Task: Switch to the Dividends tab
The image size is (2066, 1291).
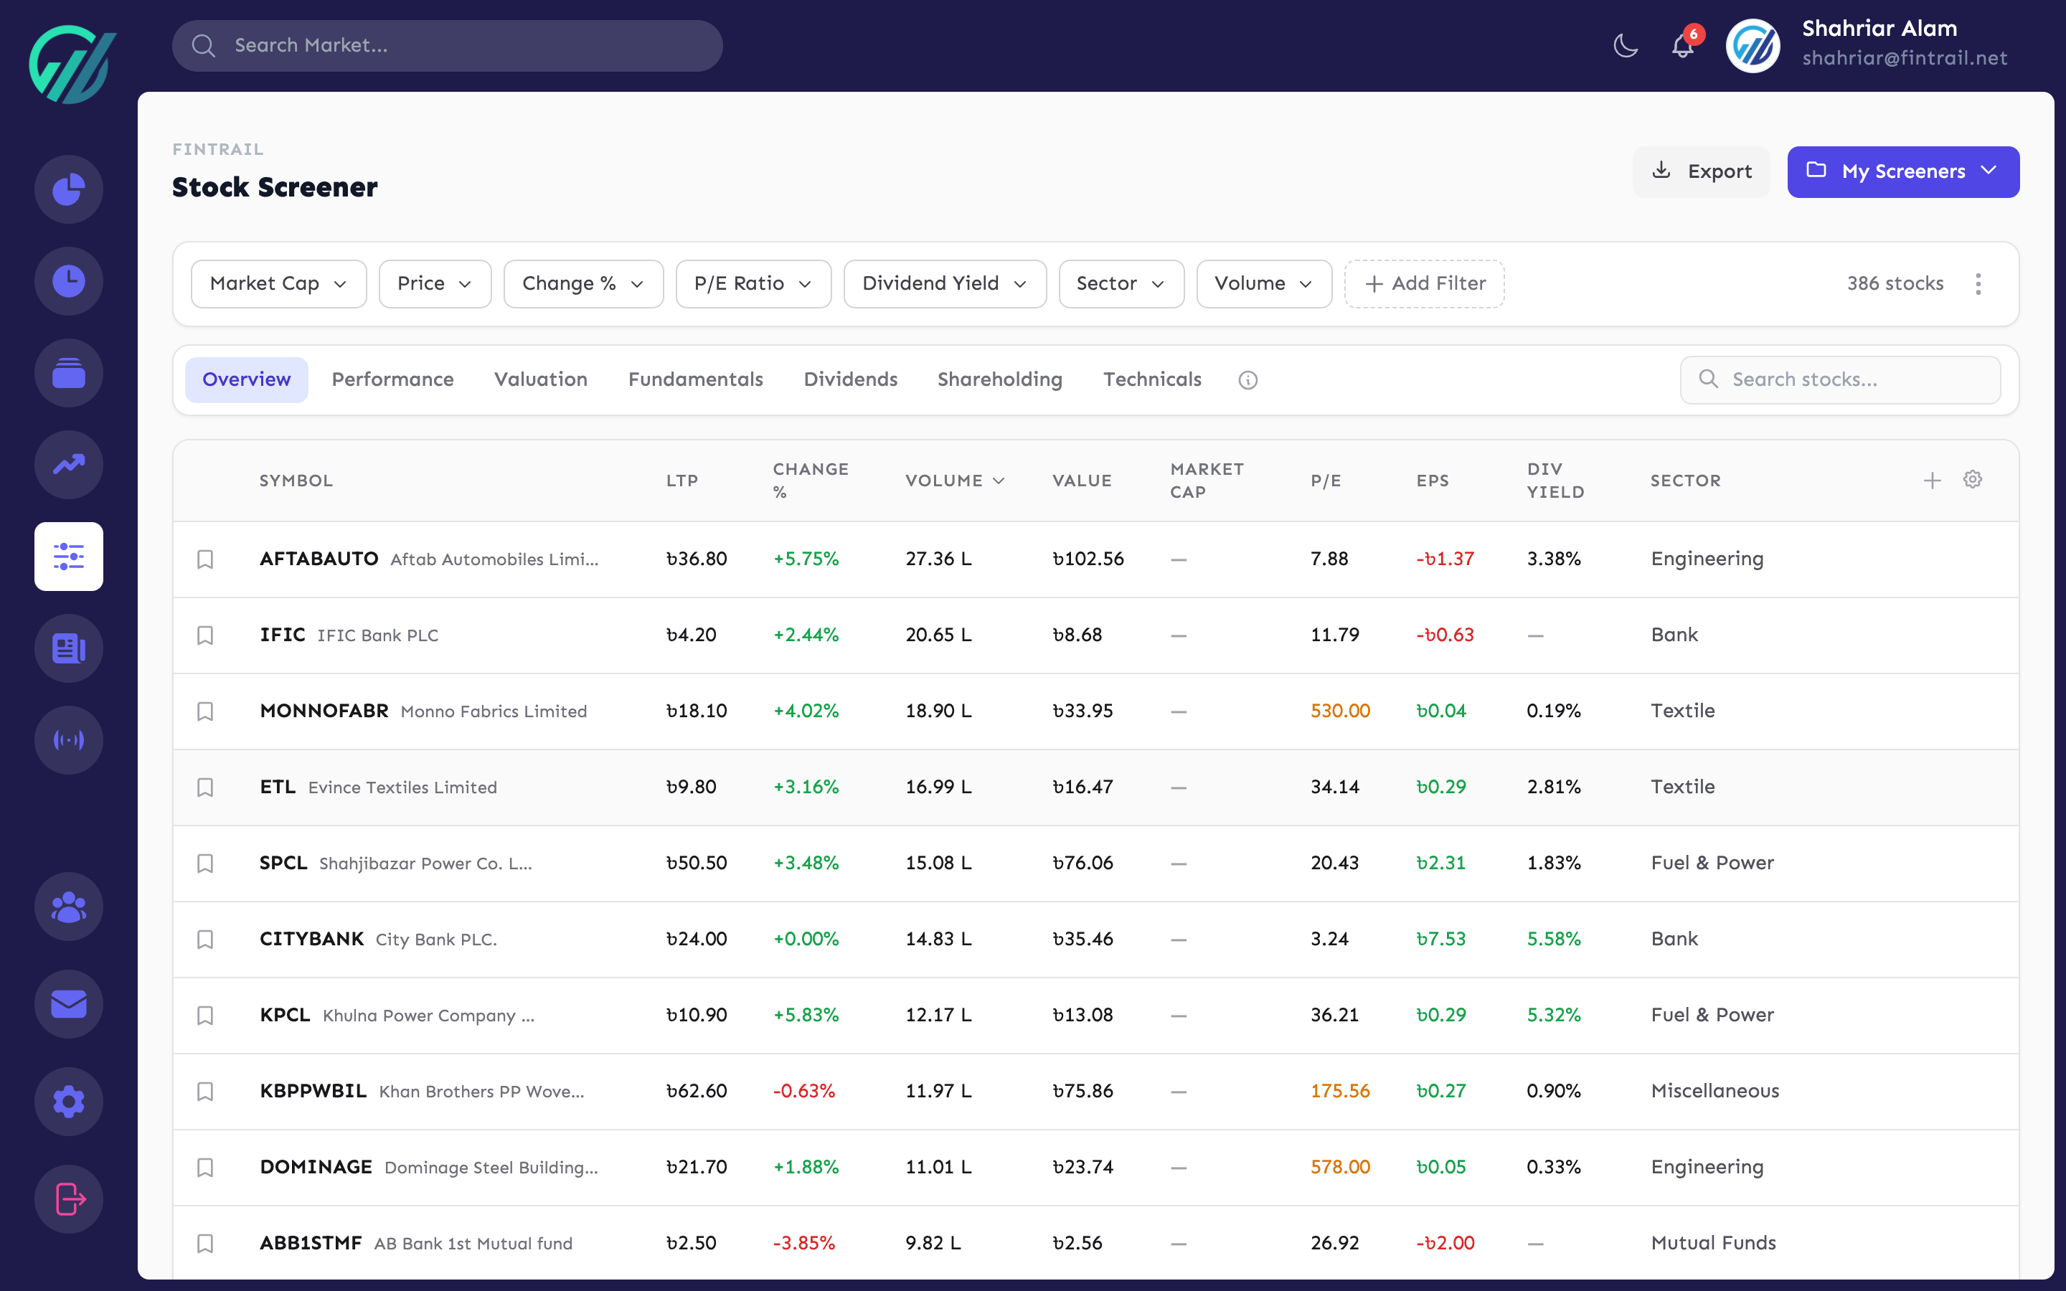Action: (850, 379)
